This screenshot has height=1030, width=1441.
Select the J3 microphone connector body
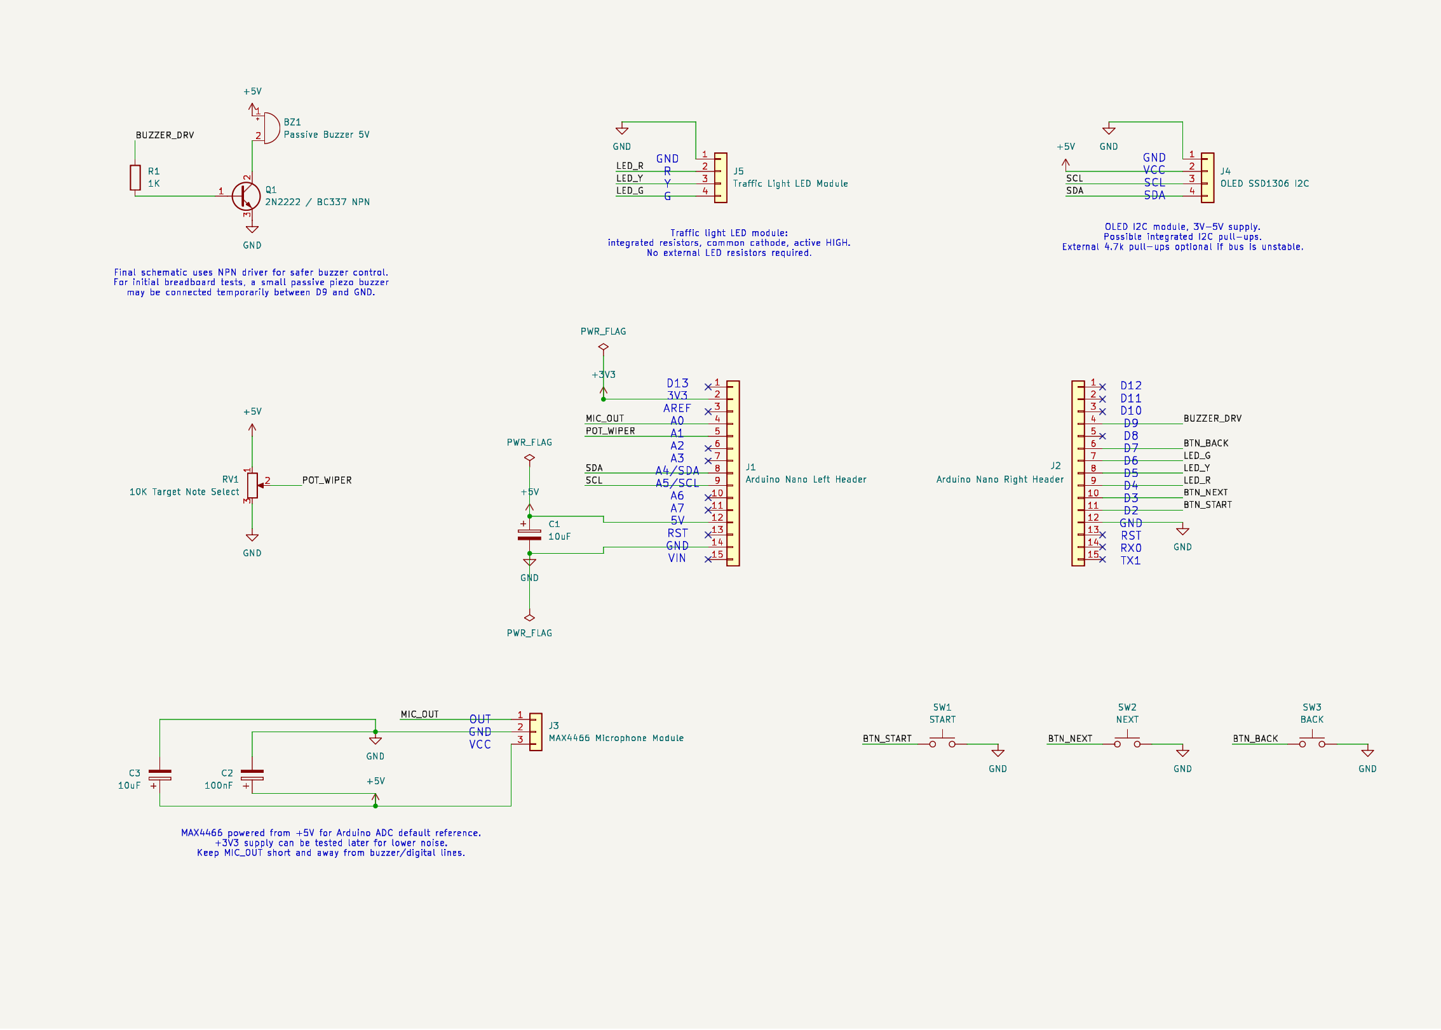pos(536,732)
